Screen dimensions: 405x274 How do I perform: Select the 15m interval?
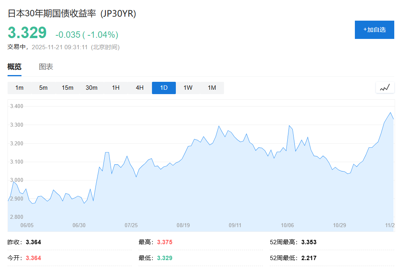67,88
